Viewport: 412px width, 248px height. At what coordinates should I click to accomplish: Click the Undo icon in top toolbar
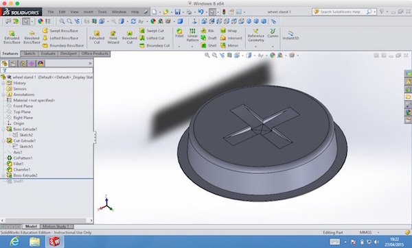[x=201, y=12]
